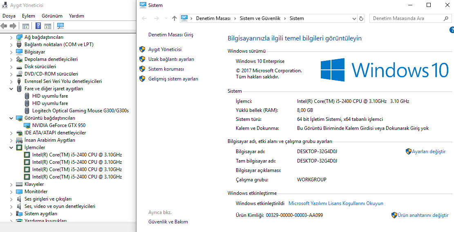Select the Sistem aygıtları icon in tree
The width and height of the screenshot is (454, 232).
19,214
